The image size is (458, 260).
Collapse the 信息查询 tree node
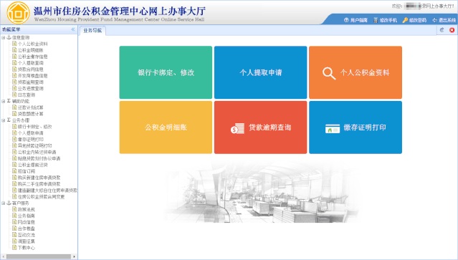(x=3, y=38)
